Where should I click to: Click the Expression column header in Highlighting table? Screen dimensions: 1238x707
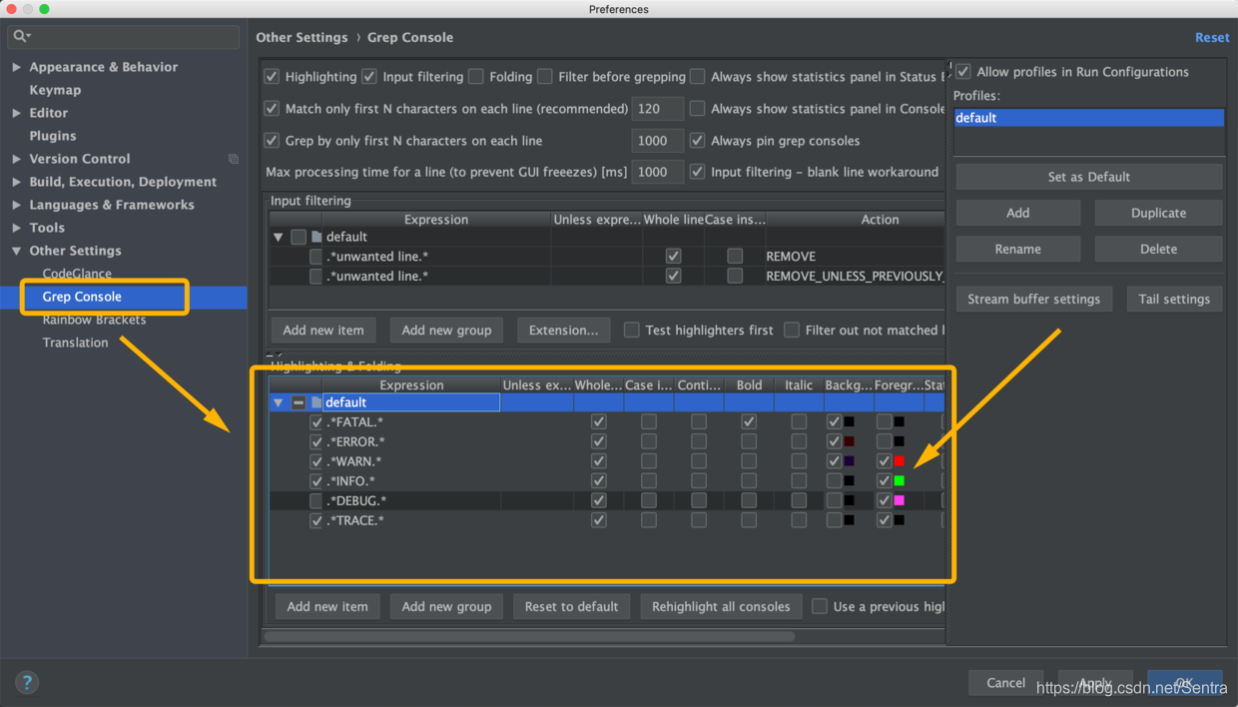411,385
